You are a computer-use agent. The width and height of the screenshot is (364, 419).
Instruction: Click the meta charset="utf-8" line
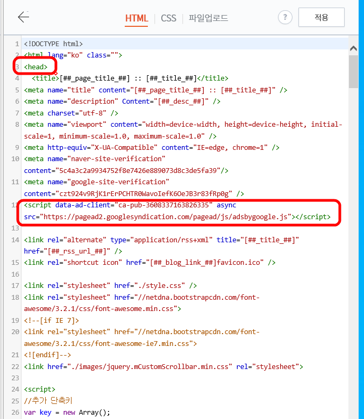click(71, 113)
